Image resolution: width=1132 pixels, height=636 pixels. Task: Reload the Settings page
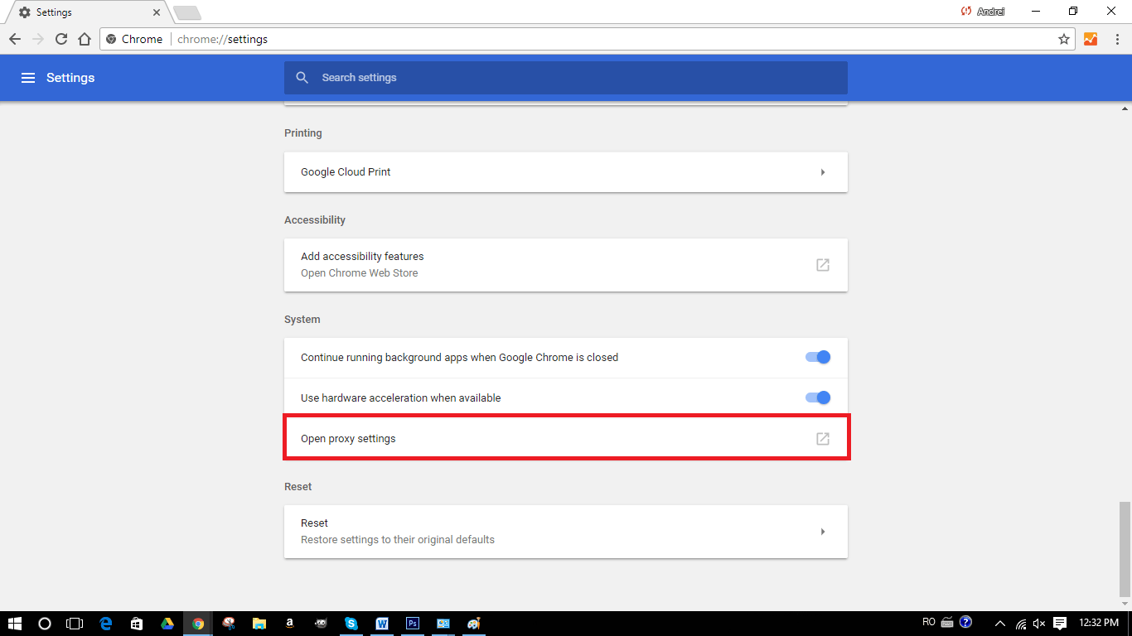(60, 39)
